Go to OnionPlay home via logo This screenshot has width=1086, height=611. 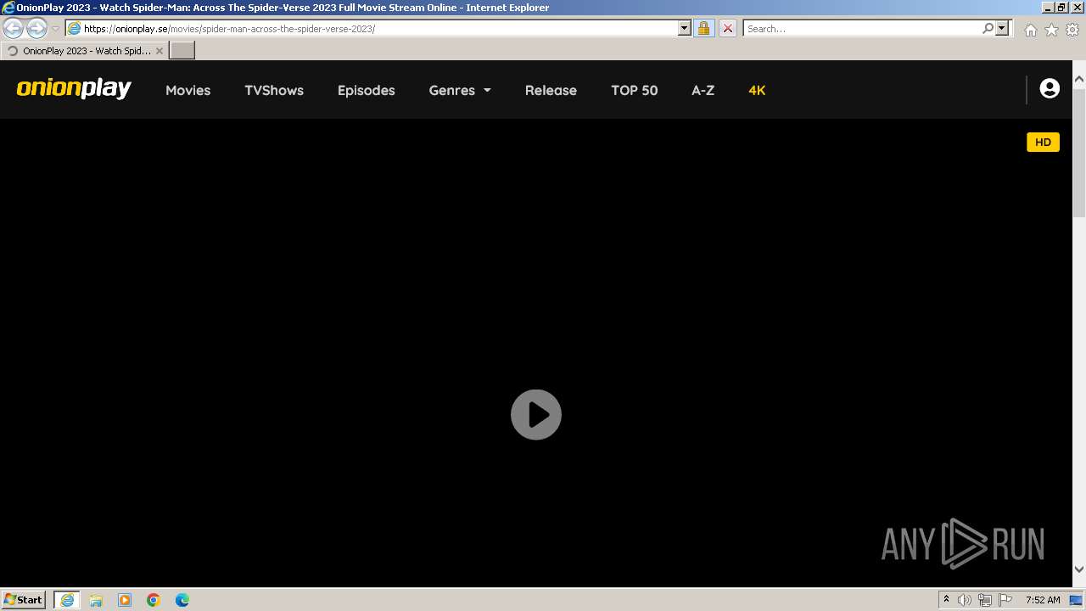[74, 88]
